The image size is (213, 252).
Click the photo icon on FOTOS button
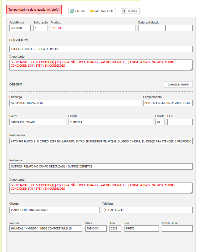coord(72,11)
